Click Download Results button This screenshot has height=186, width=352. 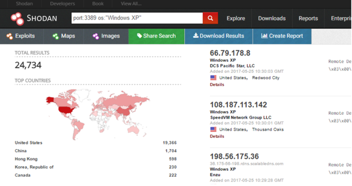pos(219,36)
